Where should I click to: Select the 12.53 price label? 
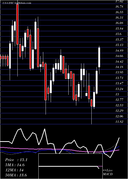point(119,105)
